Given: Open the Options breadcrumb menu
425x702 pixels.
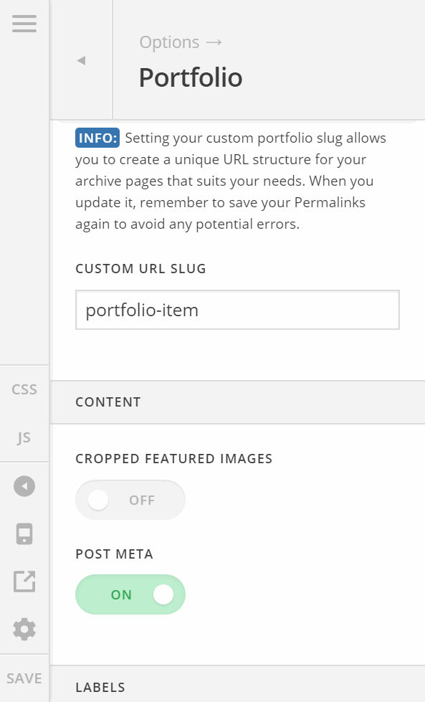Looking at the screenshot, I should tap(181, 42).
